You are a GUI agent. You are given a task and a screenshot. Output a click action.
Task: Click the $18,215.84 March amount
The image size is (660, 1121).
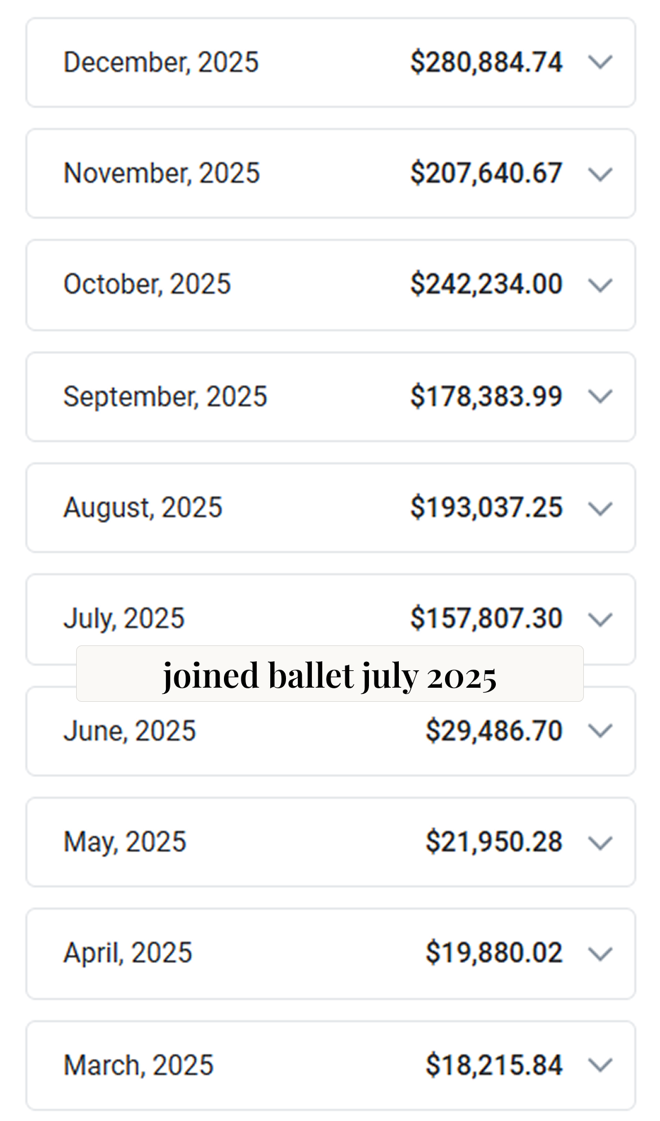[494, 1065]
